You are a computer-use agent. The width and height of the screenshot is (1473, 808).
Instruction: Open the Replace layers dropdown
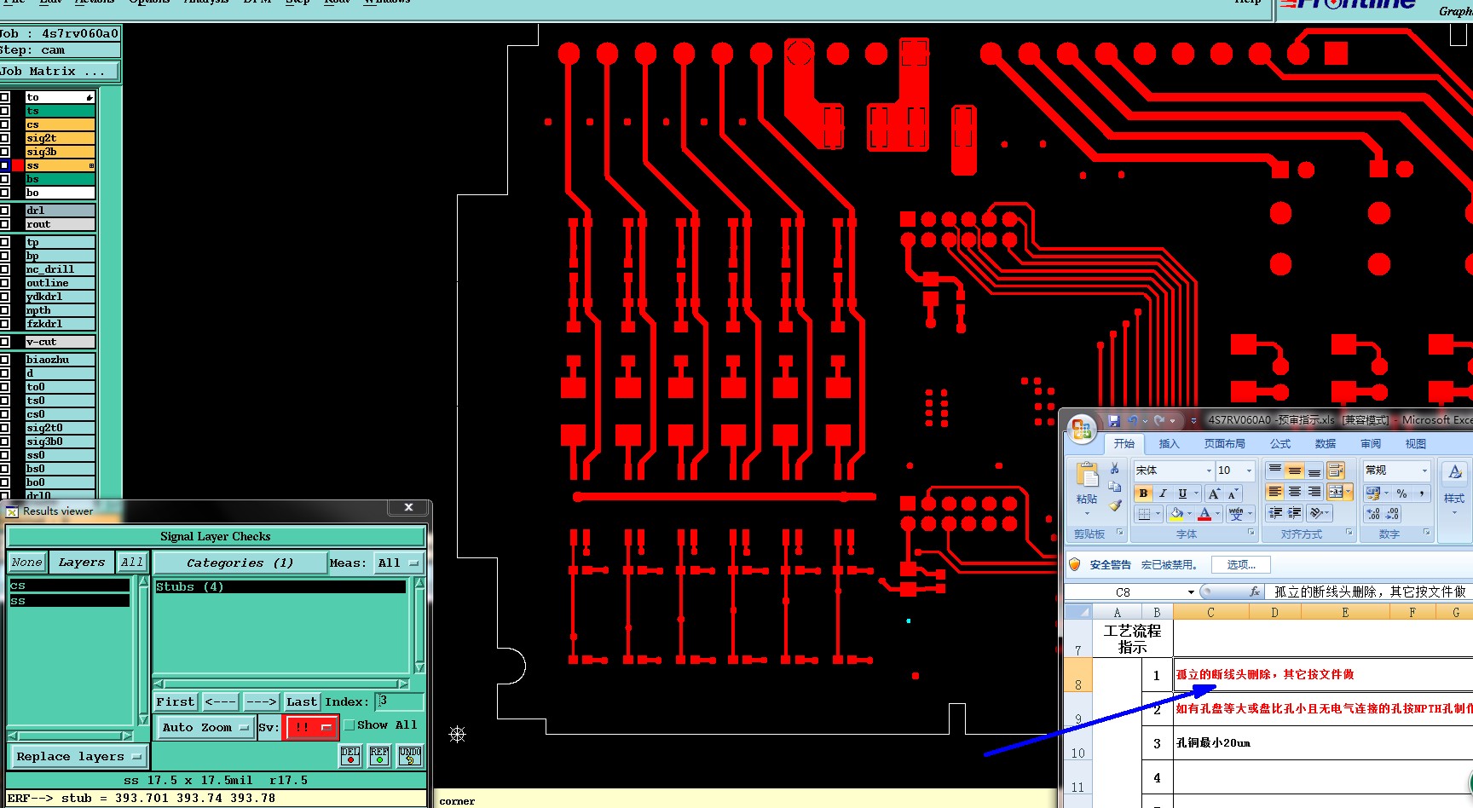(78, 756)
